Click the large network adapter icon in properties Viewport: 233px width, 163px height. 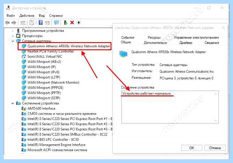pos(123,54)
